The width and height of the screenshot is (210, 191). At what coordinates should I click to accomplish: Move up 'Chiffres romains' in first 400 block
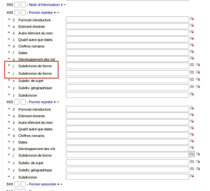(9, 46)
